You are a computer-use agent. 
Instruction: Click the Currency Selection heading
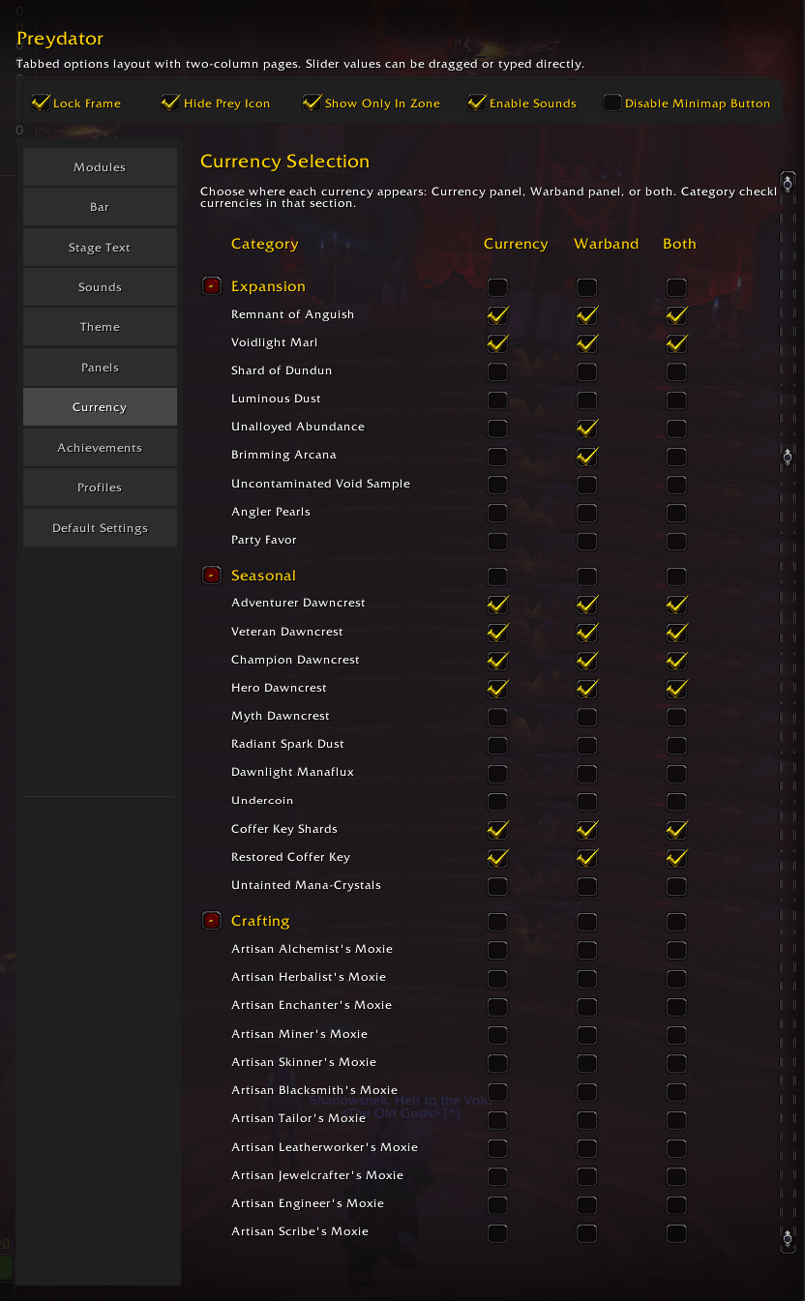point(284,162)
